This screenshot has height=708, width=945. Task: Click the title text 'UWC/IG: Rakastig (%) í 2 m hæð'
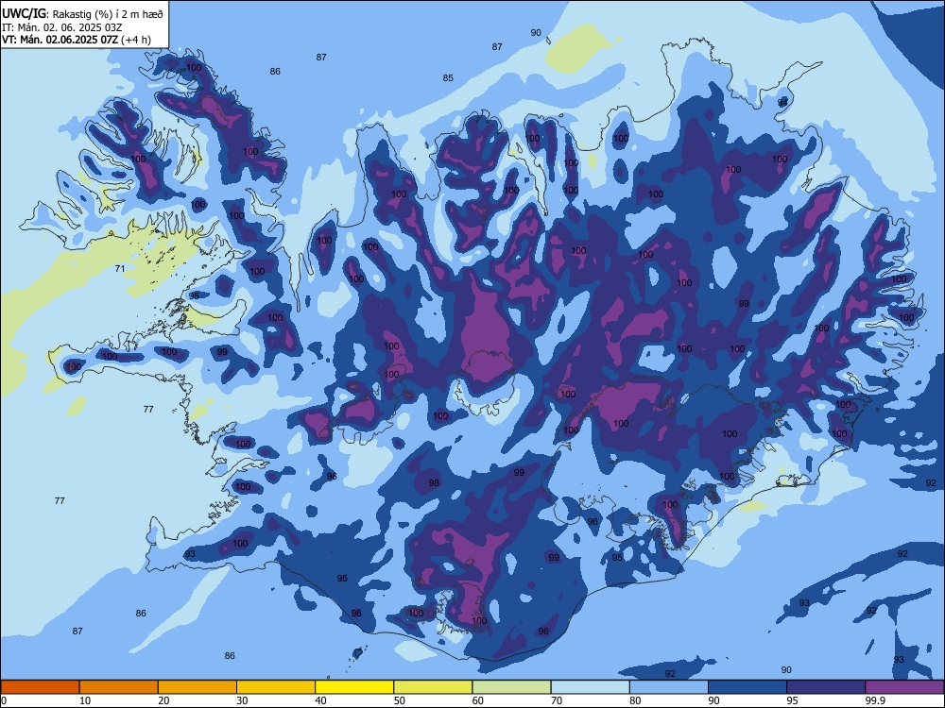(82, 13)
